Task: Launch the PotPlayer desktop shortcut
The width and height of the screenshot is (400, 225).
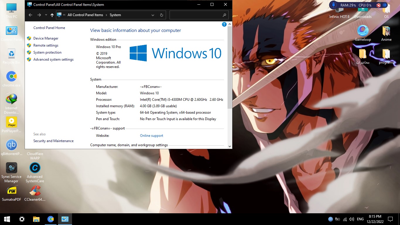Action: point(11,125)
